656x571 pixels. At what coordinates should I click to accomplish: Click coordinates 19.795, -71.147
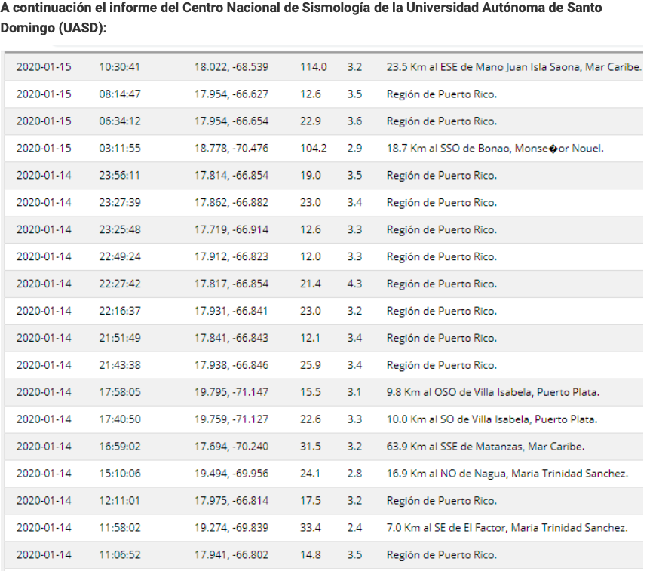point(231,392)
